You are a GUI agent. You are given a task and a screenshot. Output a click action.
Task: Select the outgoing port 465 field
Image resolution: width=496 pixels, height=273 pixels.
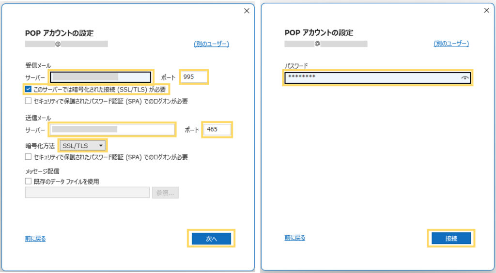tap(217, 130)
